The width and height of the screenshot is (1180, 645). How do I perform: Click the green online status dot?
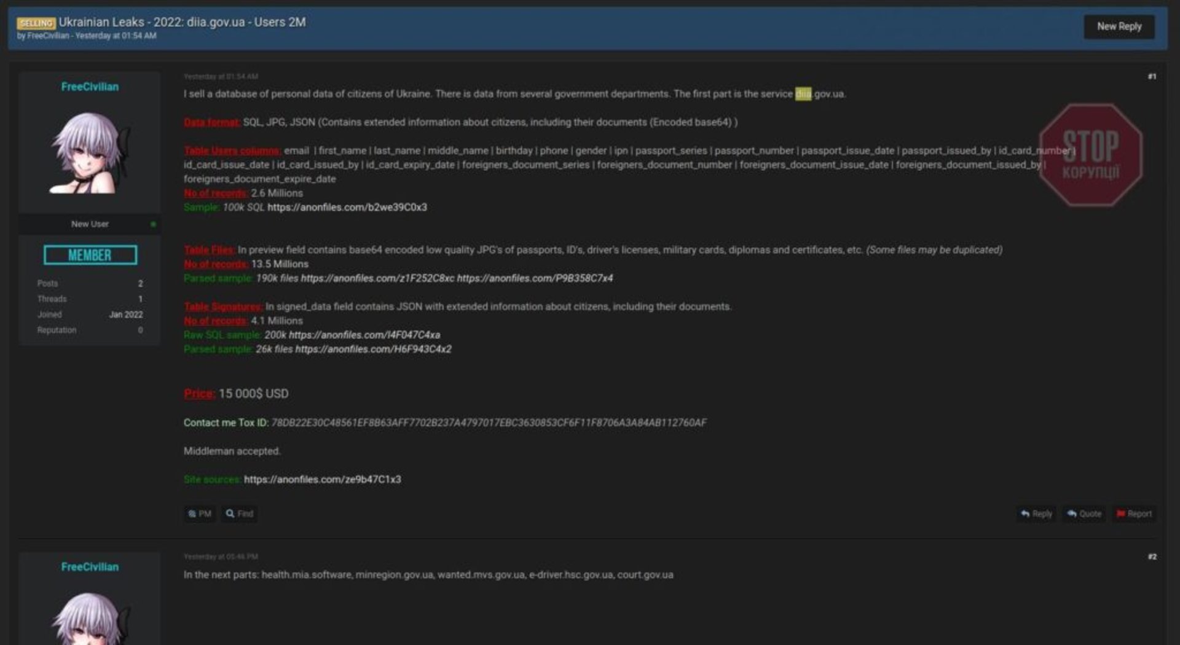(153, 224)
